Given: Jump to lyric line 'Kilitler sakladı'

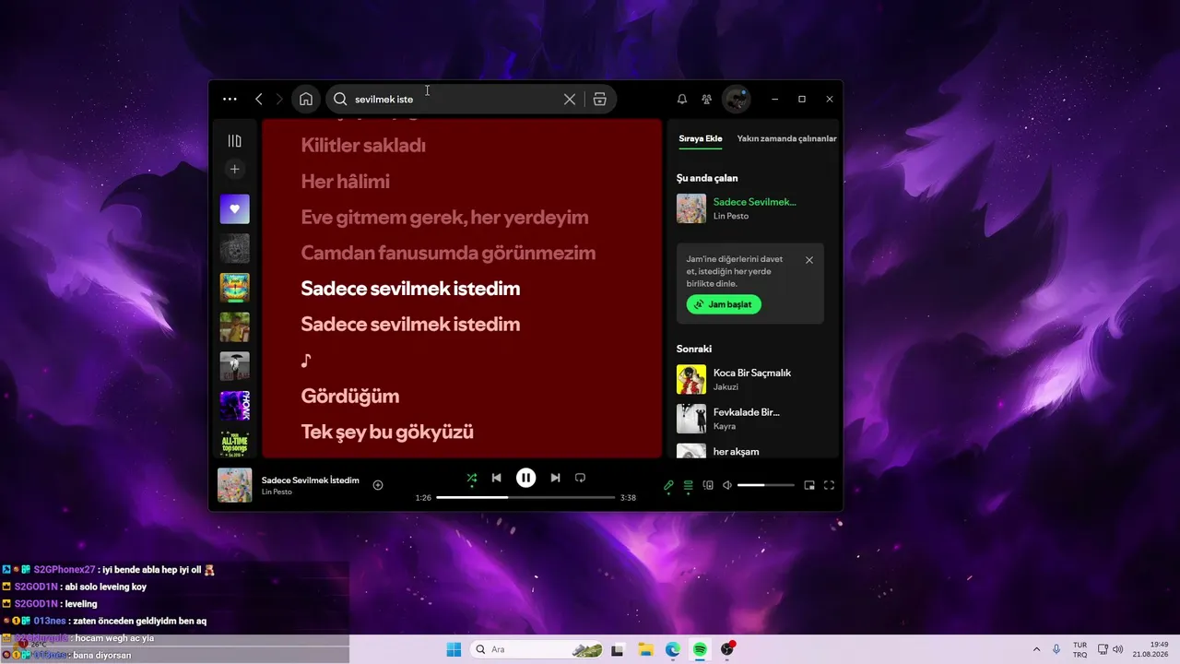Looking at the screenshot, I should pos(363,145).
